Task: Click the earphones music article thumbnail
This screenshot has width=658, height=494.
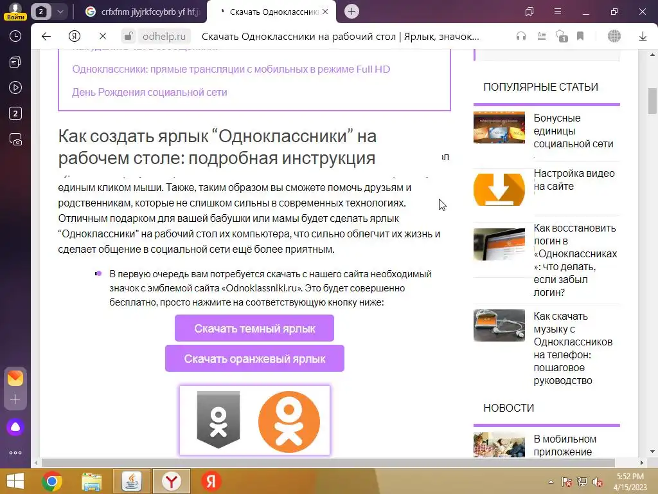Action: click(x=499, y=325)
